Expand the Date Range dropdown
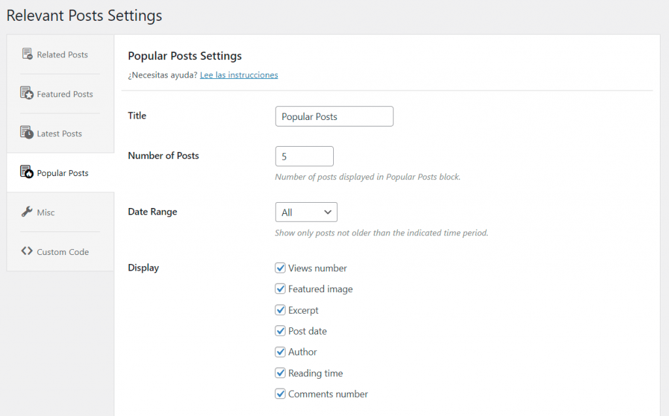This screenshot has width=669, height=416. [x=306, y=212]
